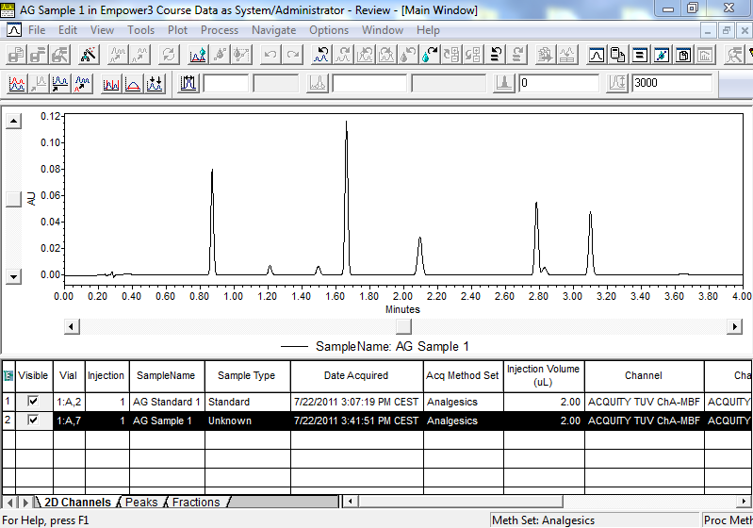Click the red vertical peak markers icon

click(x=111, y=83)
